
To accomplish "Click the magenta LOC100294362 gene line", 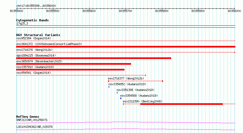I will tap(126, 129).
